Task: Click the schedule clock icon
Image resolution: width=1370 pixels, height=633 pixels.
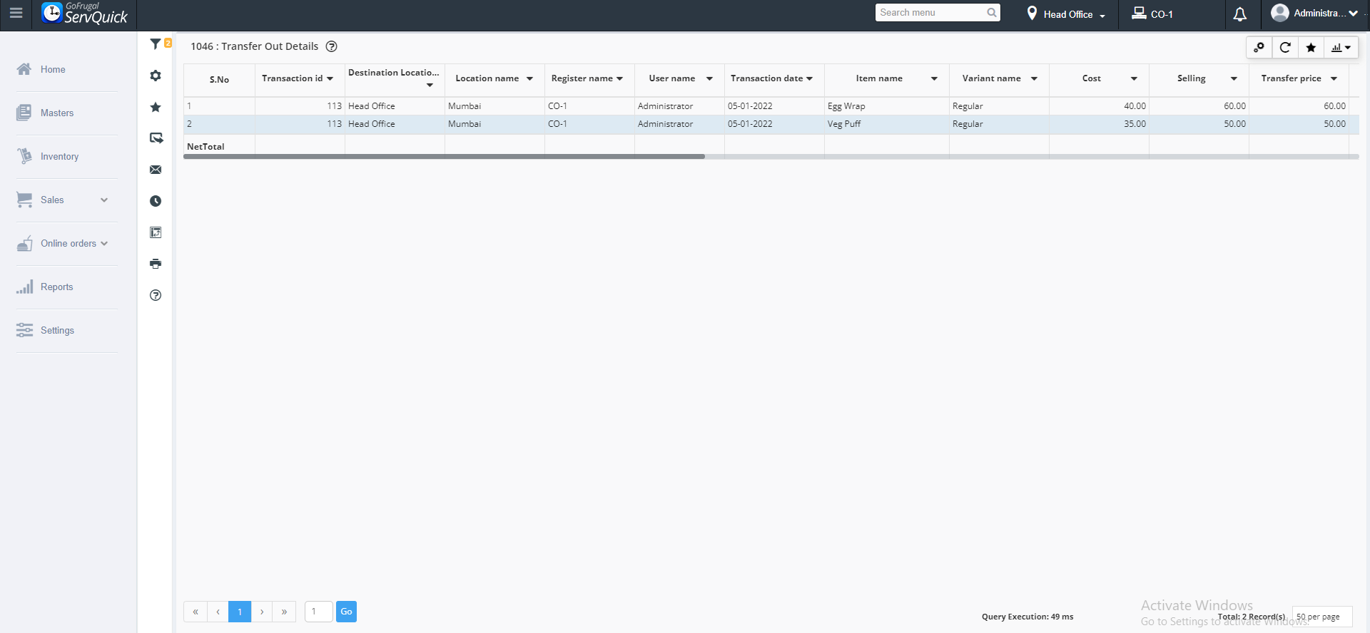Action: [156, 201]
